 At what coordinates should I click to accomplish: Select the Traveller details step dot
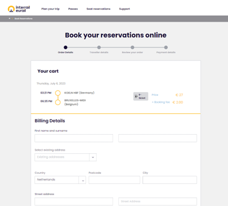point(99,47)
